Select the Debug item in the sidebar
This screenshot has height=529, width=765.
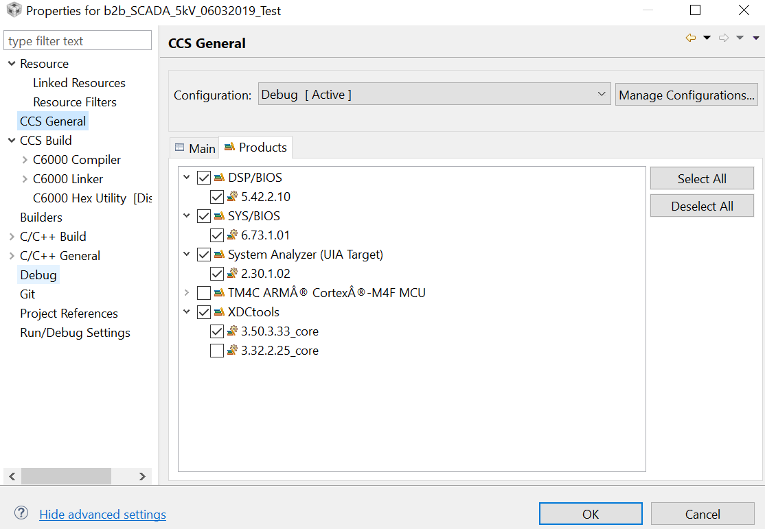tap(38, 274)
